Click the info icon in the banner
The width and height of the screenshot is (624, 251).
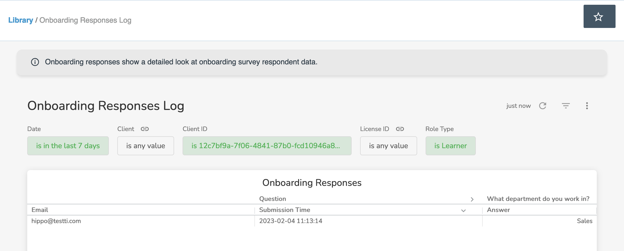tap(35, 62)
